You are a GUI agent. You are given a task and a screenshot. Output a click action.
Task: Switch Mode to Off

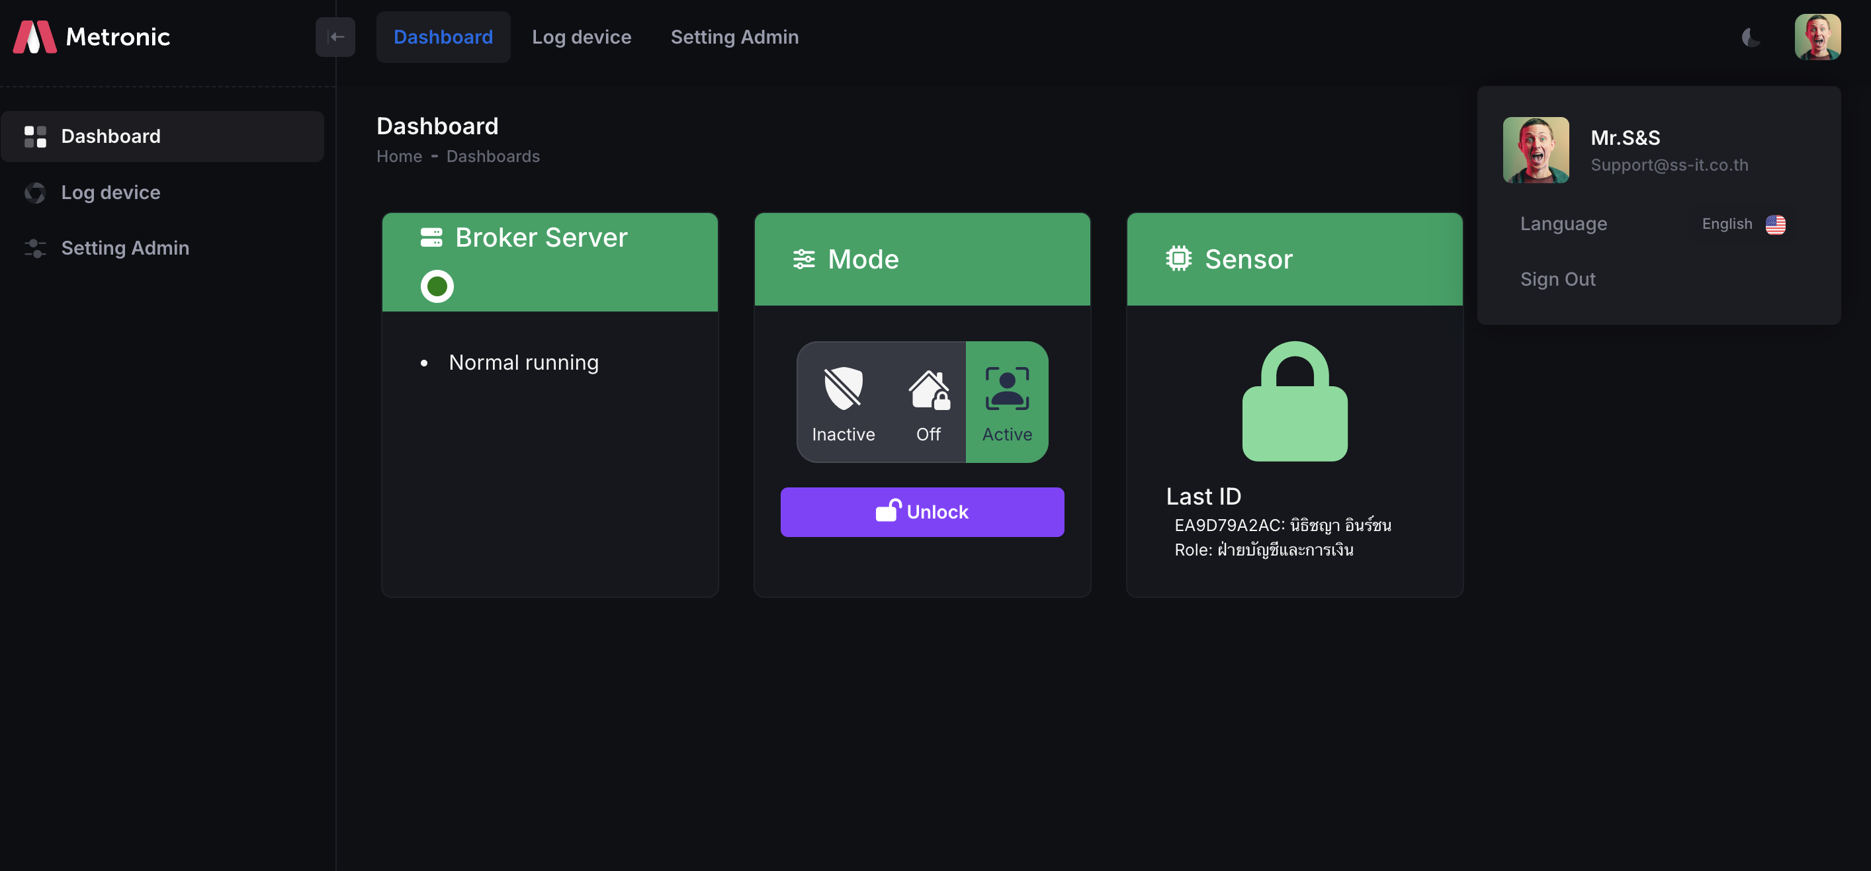pyautogui.click(x=928, y=401)
